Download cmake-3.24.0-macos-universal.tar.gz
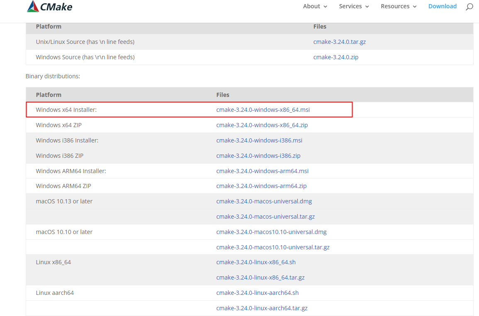 (x=265, y=217)
